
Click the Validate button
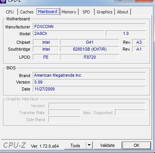point(107,145)
